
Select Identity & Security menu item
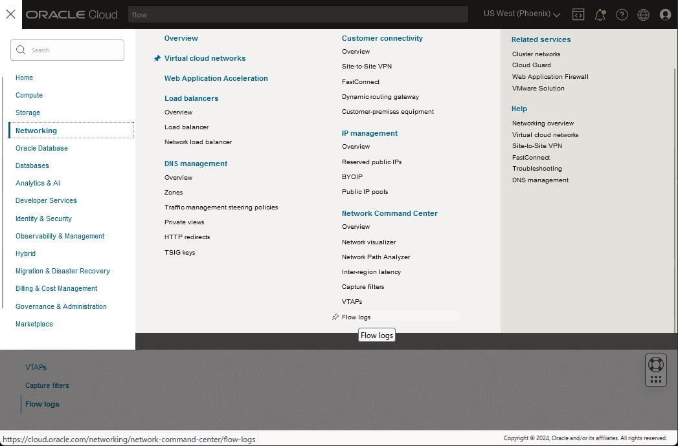pyautogui.click(x=43, y=218)
